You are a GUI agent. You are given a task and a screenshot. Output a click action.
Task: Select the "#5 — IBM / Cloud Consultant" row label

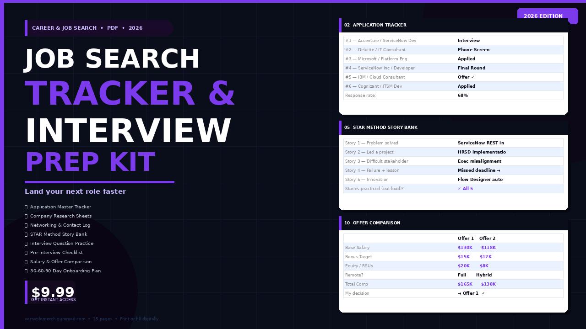click(x=375, y=77)
